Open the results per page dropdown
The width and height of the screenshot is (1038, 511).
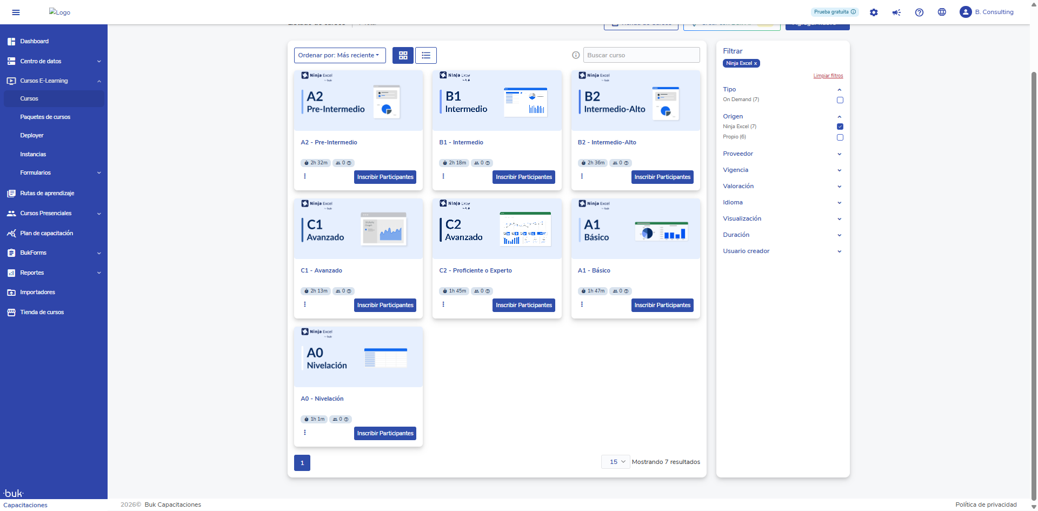pyautogui.click(x=616, y=462)
